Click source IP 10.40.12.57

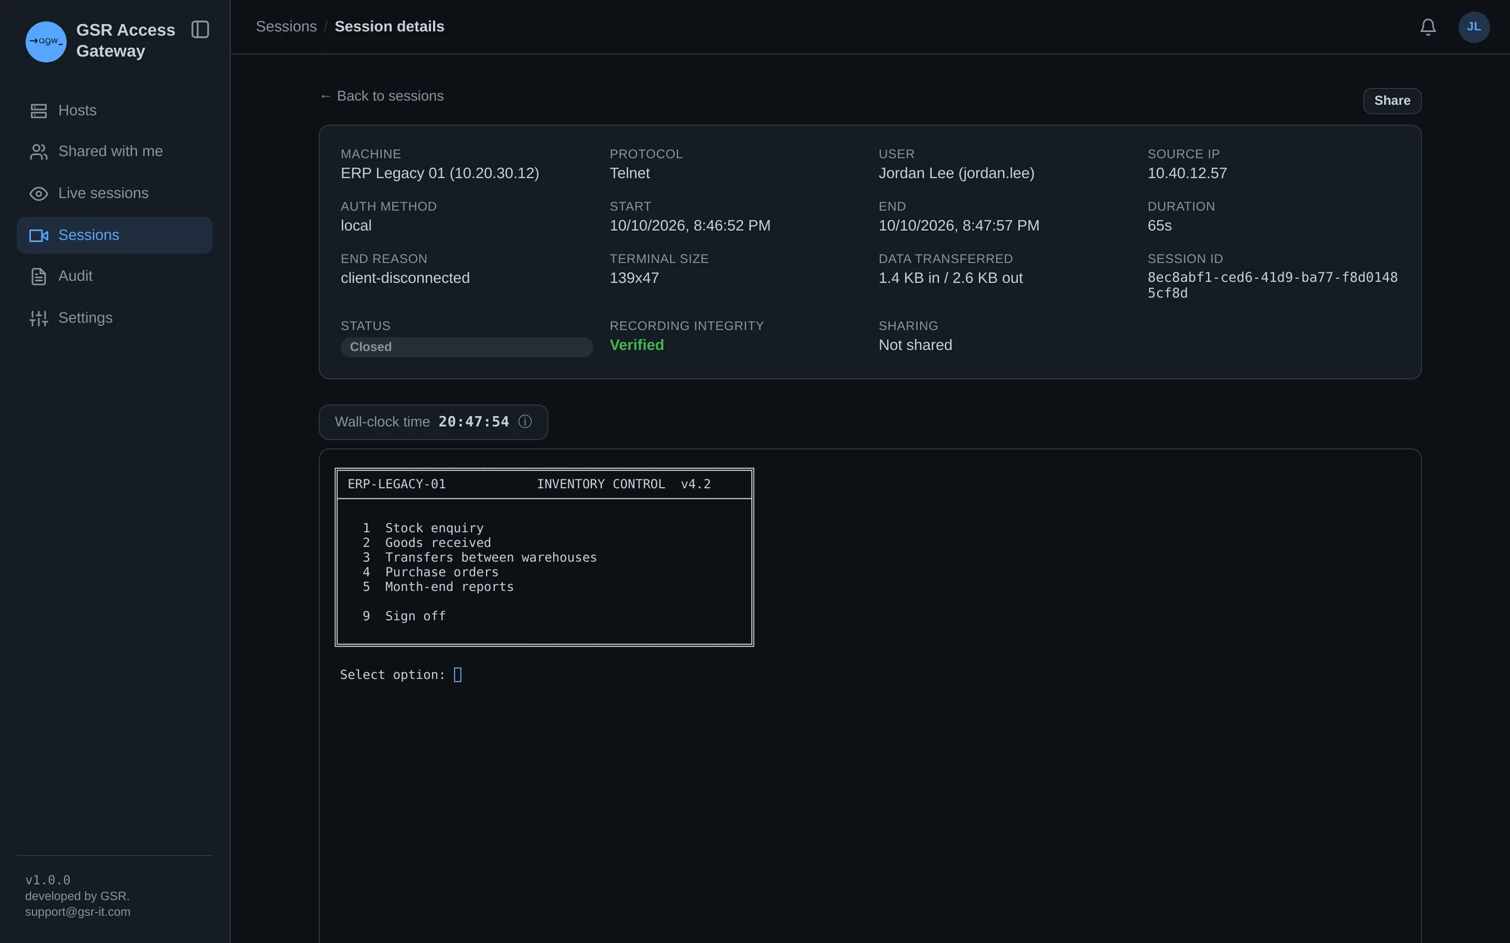click(x=1187, y=174)
